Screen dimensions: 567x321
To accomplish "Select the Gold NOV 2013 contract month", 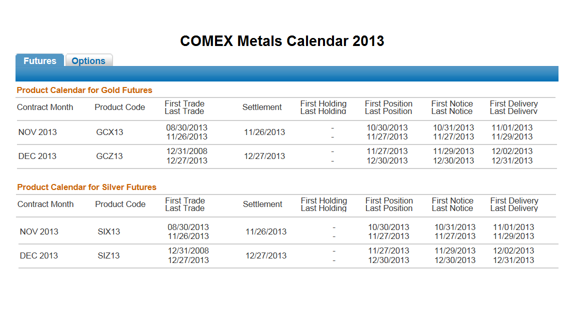I will pyautogui.click(x=37, y=132).
